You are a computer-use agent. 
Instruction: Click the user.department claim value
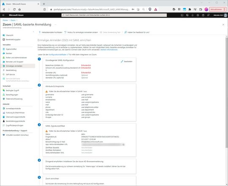click(87, 110)
